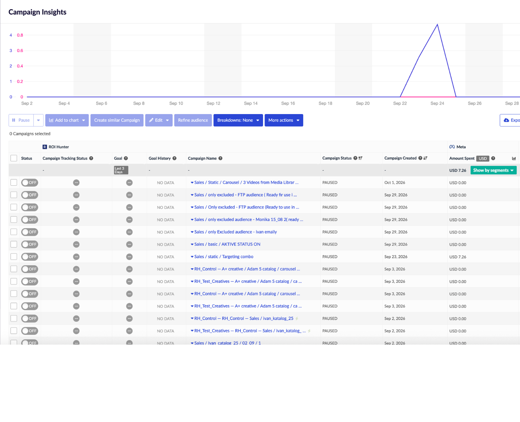Screen dimensions: 520x422
Task: Select checkbox for Sales / static / Targeting combo
Action: (14, 257)
